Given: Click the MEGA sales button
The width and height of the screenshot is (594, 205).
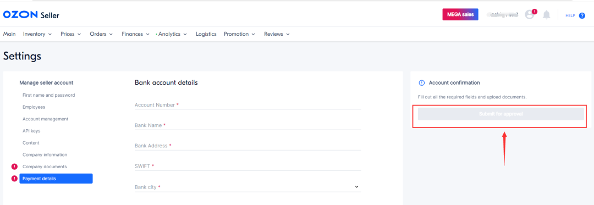Looking at the screenshot, I should pyautogui.click(x=460, y=14).
